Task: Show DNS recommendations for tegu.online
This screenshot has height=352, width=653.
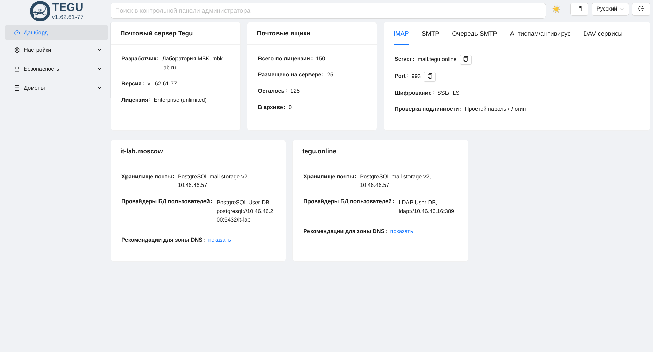Action: (x=401, y=231)
